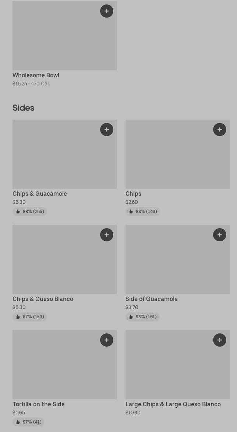
Task: Click the Wholesome Bowl title
Action: point(36,75)
